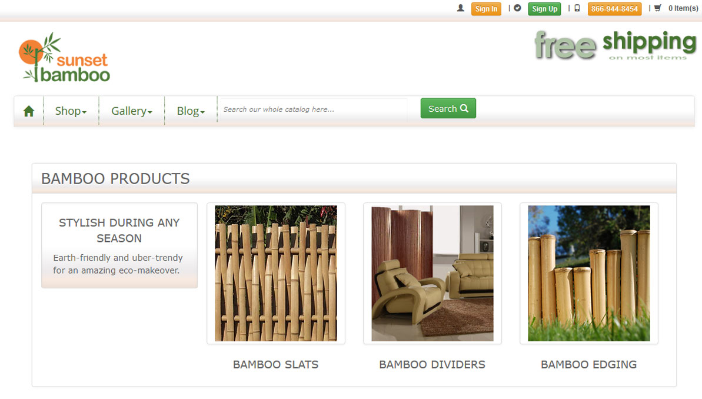Click the STYLISH DURING ANY SEASON heading

[119, 231]
